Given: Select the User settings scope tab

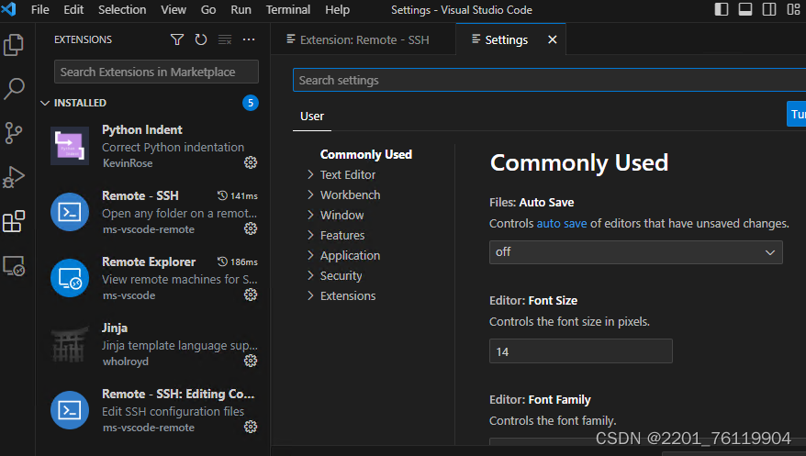Looking at the screenshot, I should pyautogui.click(x=312, y=117).
